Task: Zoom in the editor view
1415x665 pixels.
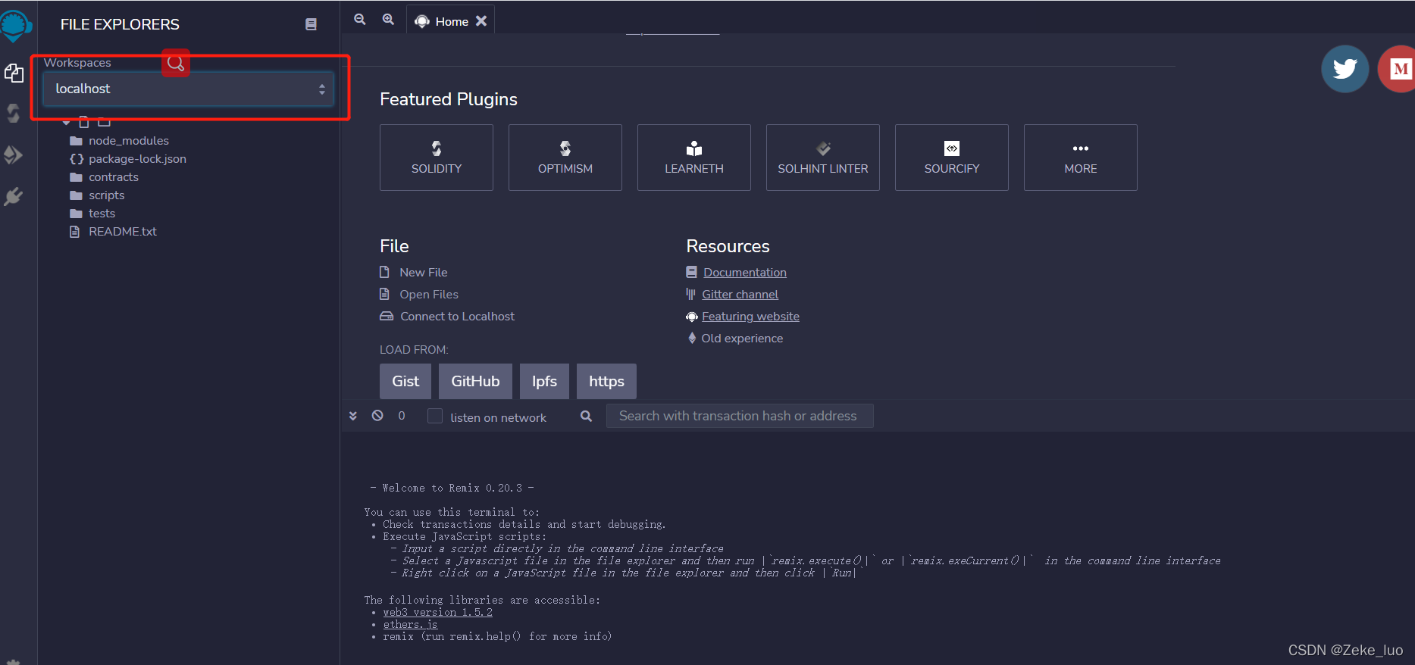Action: pos(388,20)
